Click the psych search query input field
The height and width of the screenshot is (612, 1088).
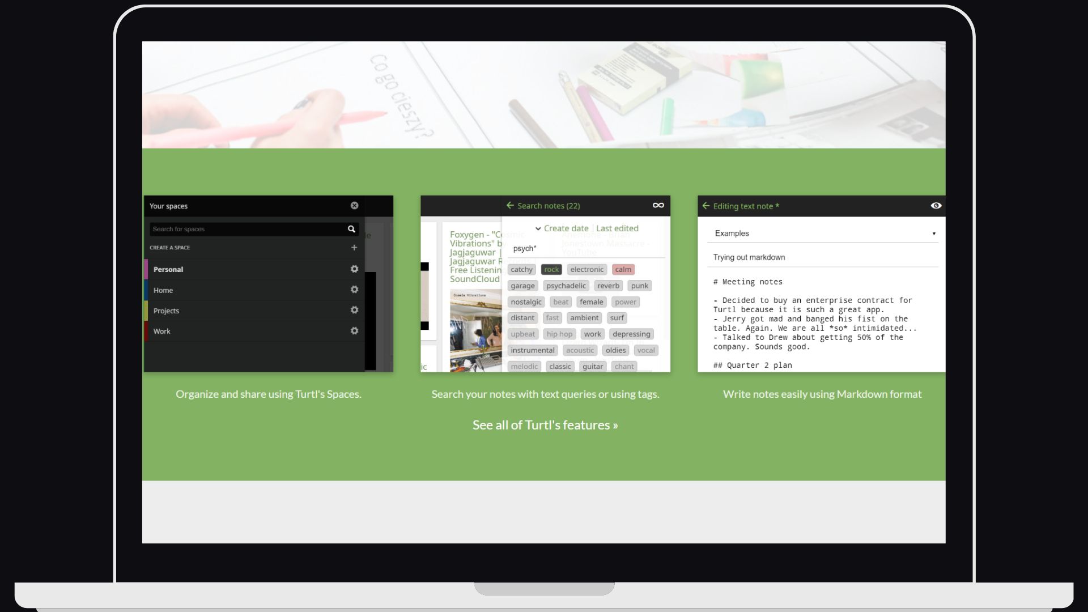pyautogui.click(x=586, y=248)
